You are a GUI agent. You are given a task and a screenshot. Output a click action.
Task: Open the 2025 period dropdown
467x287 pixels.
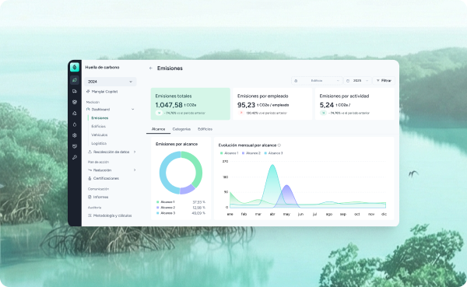(357, 81)
